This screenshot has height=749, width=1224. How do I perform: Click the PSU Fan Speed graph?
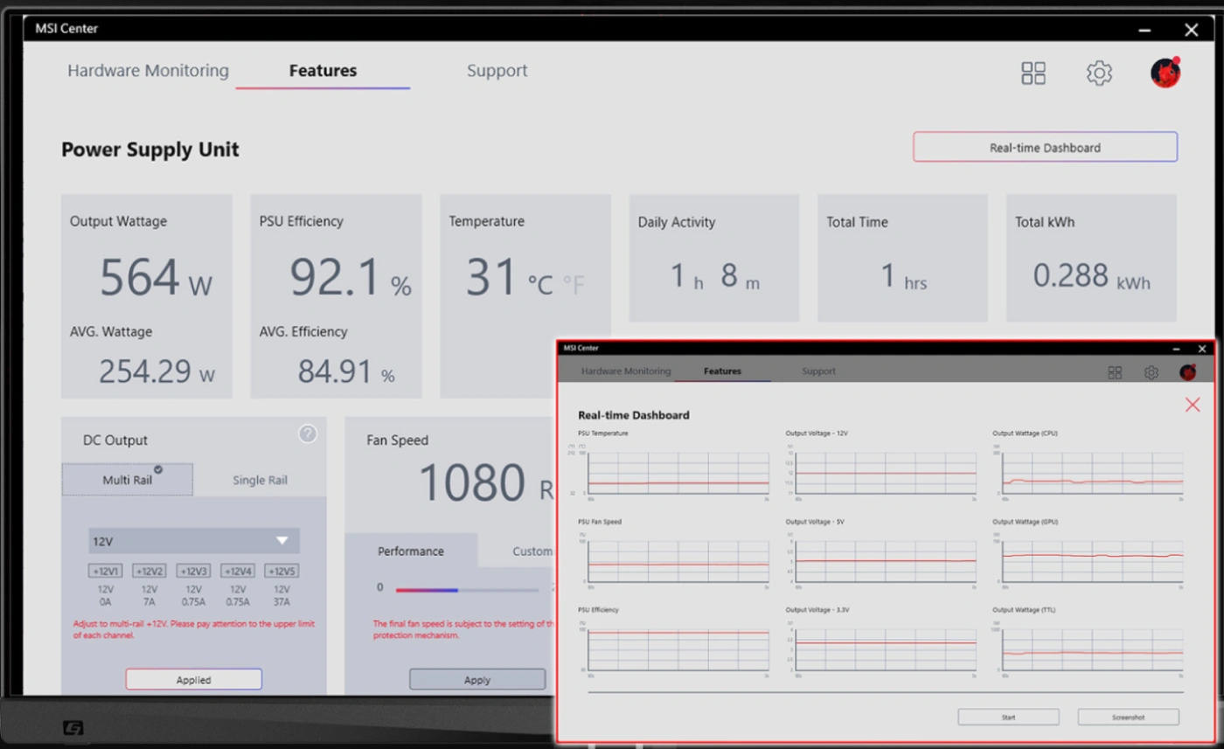tap(678, 562)
